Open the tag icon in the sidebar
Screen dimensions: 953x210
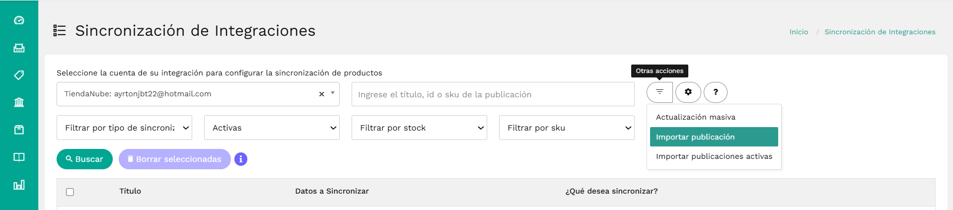pos(19,75)
